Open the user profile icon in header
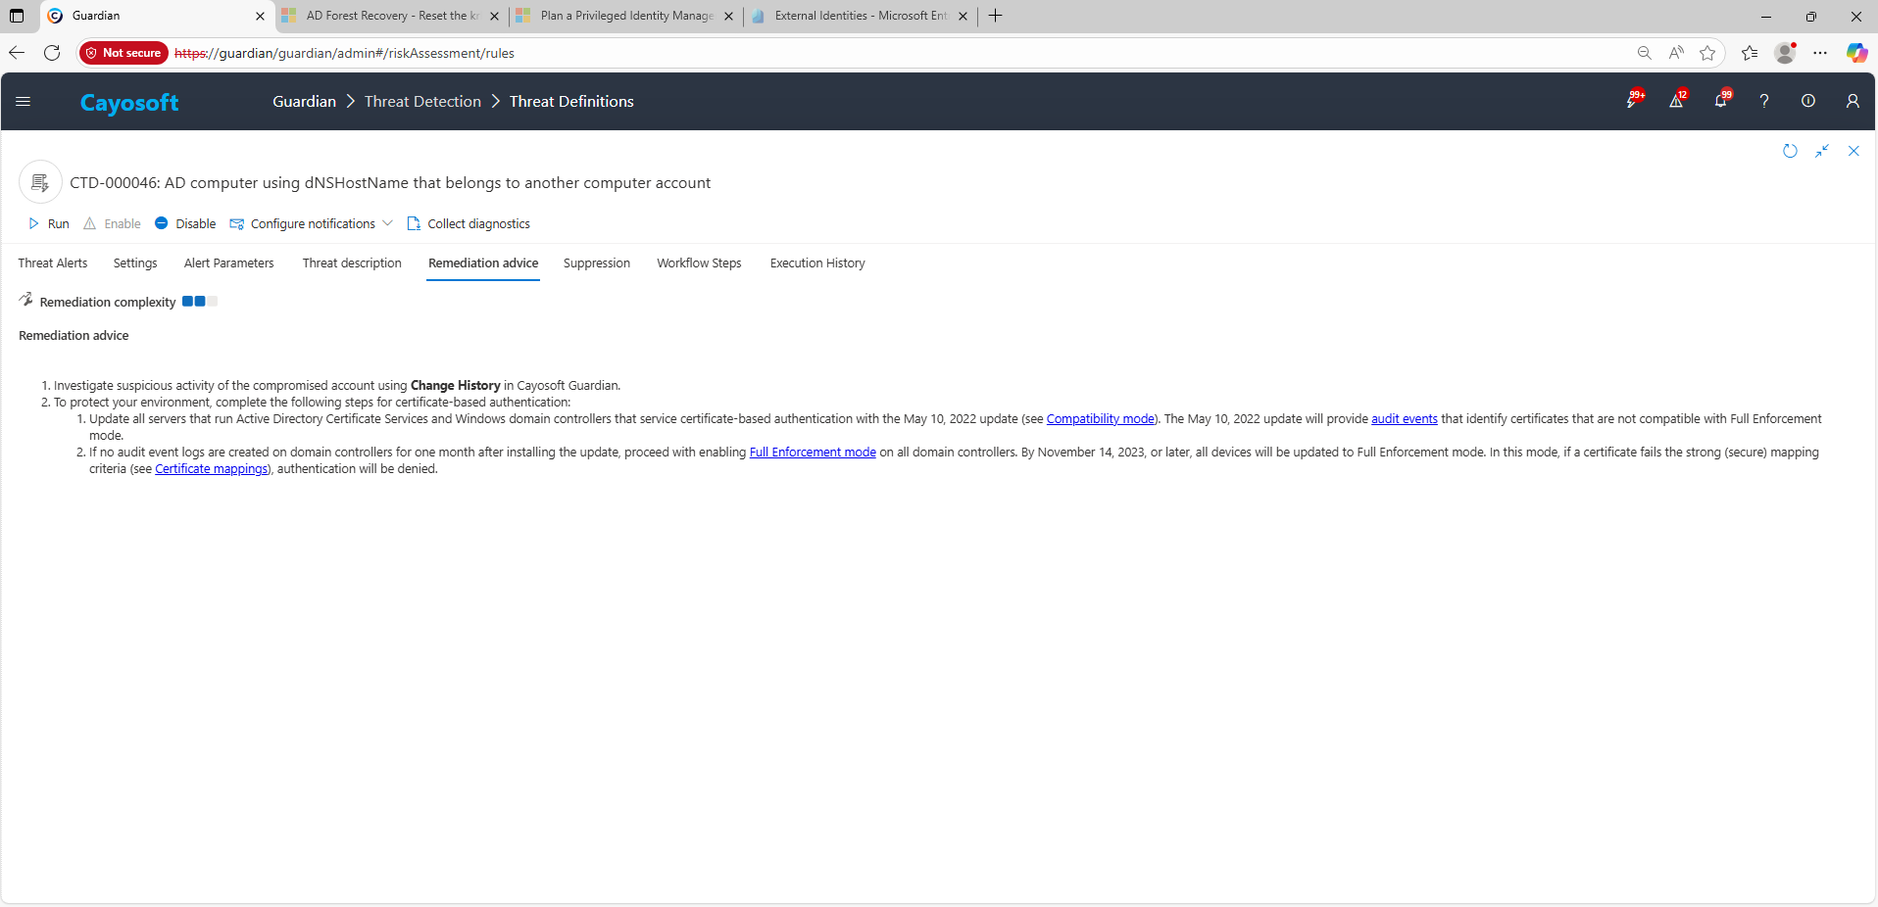Viewport: 1878px width, 907px height. point(1853,101)
